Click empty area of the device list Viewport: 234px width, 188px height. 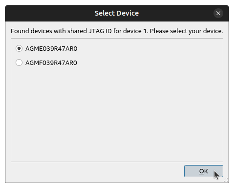click(x=117, y=114)
